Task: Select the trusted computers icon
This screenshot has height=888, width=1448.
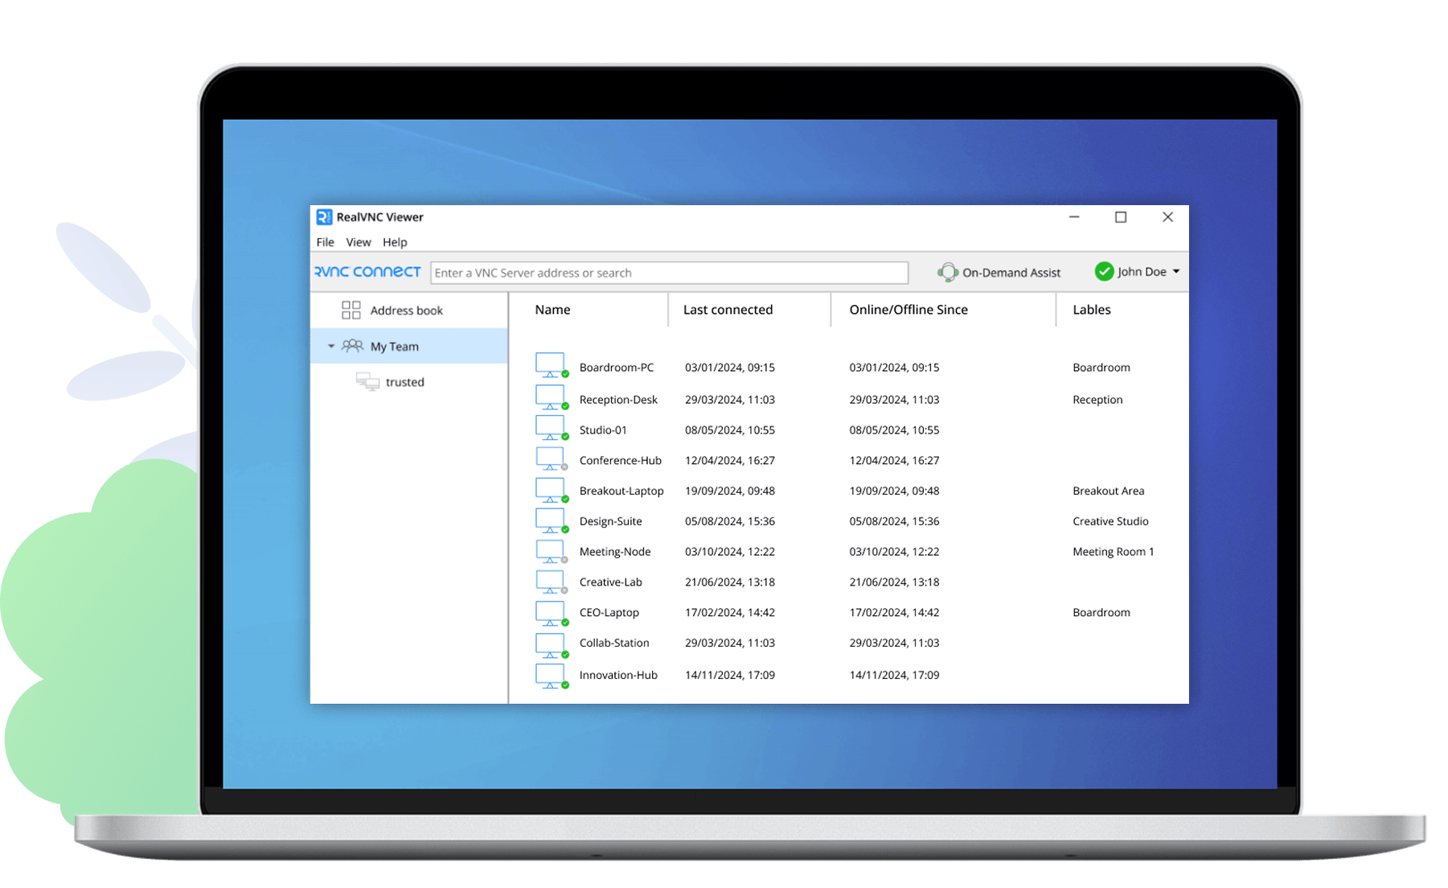Action: (367, 381)
